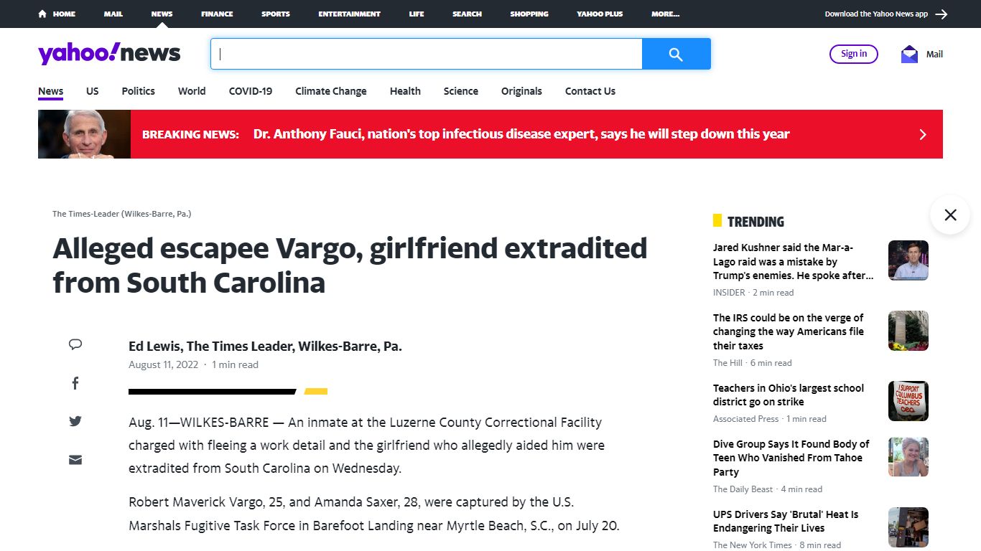Click the Columbus teachers story thumbnail
Image resolution: width=981 pixels, height=551 pixels.
coord(908,401)
